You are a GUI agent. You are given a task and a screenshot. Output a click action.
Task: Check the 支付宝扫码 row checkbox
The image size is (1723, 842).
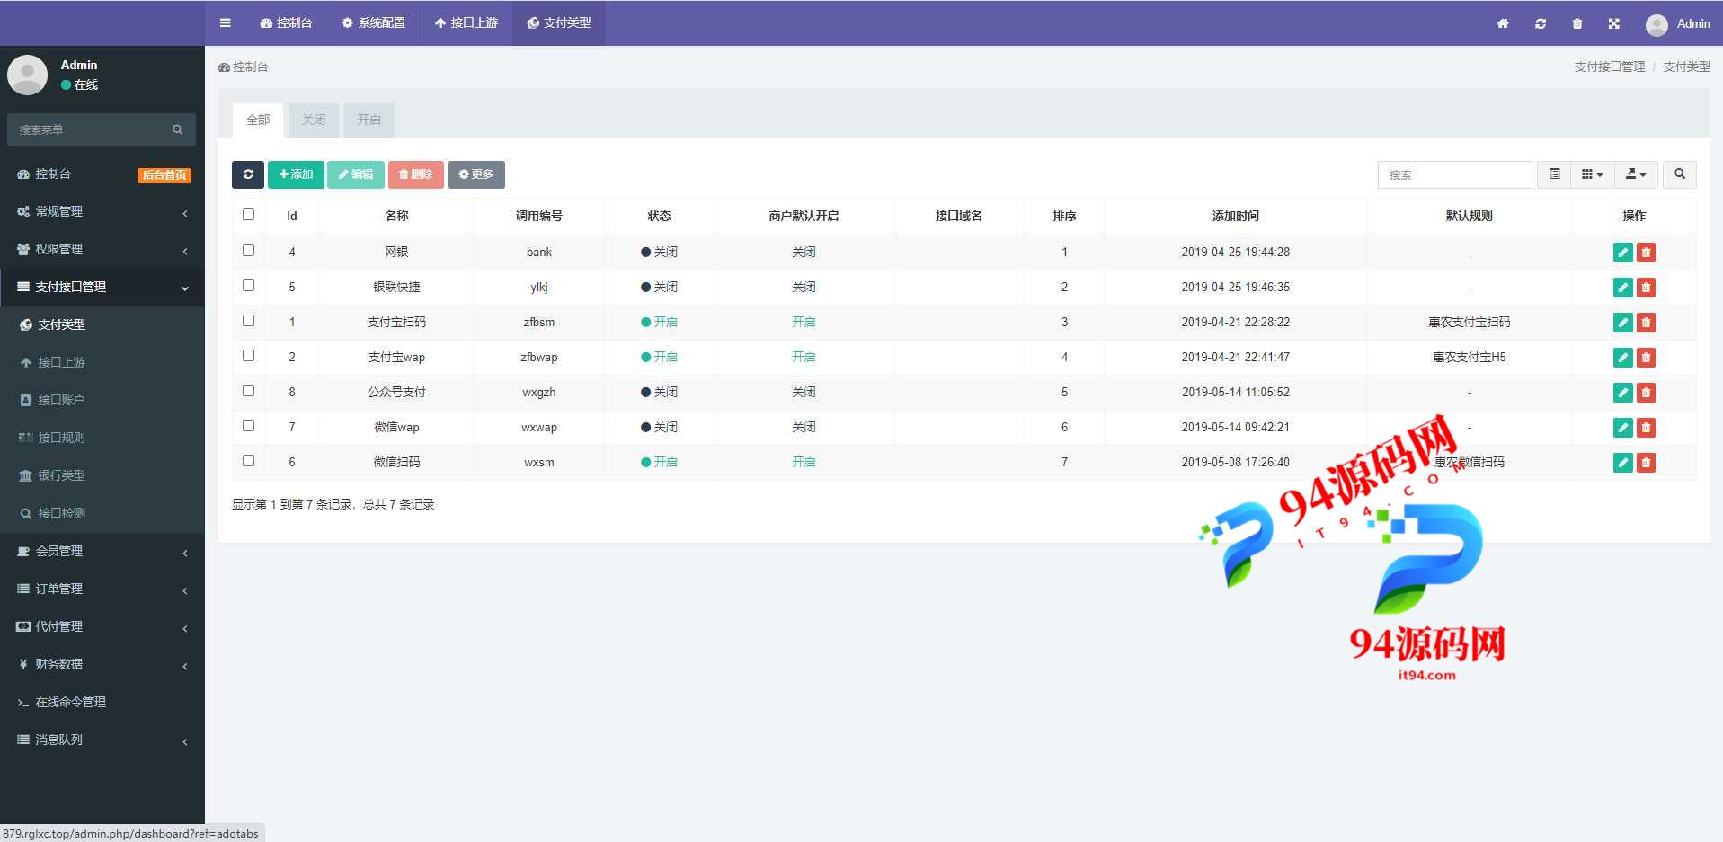pos(248,321)
